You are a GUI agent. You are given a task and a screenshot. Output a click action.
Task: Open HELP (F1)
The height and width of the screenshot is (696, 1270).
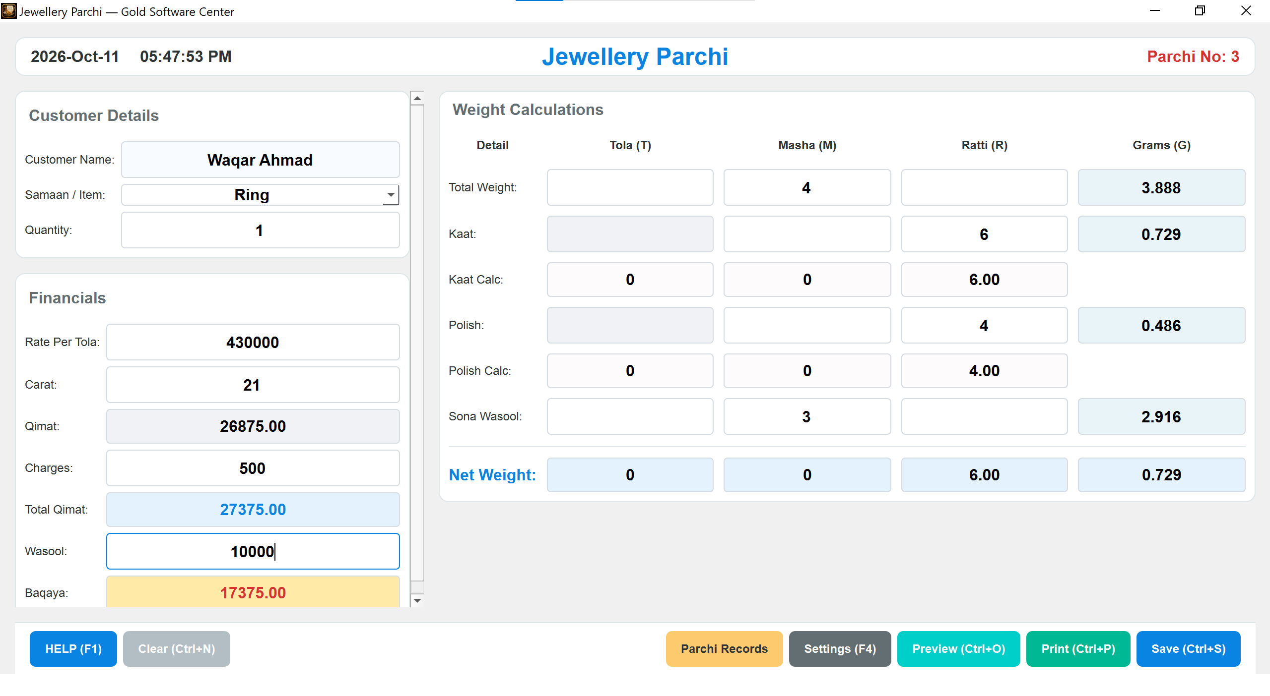73,648
